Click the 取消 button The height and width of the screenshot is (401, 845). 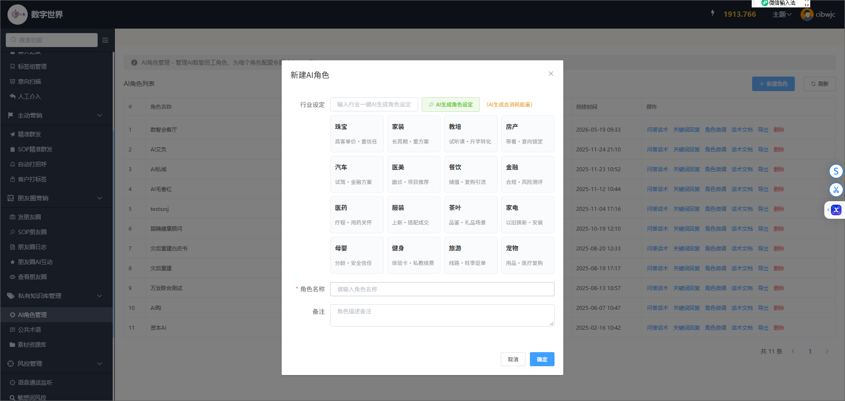513,359
